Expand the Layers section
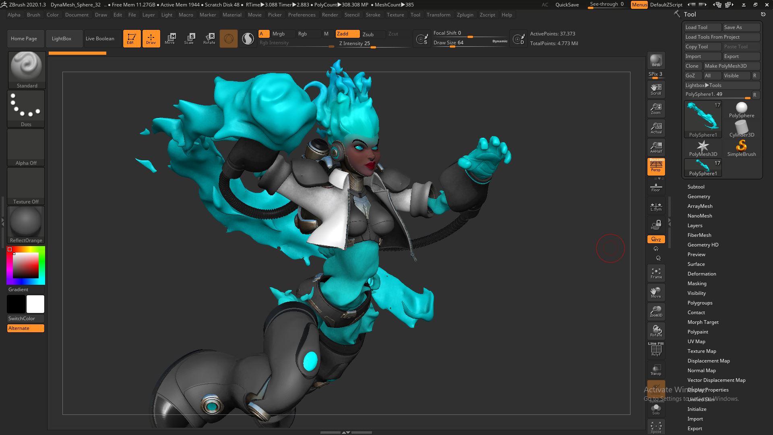 click(x=695, y=226)
